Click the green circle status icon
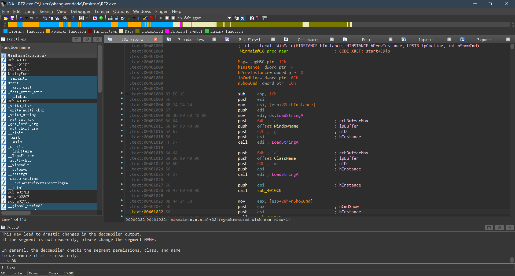This screenshot has height=276, width=515. [x=101, y=18]
